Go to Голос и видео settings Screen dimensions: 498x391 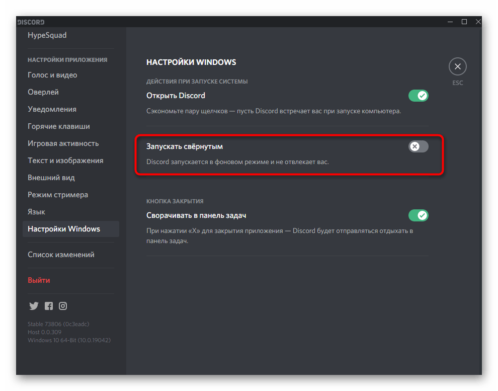52,75
